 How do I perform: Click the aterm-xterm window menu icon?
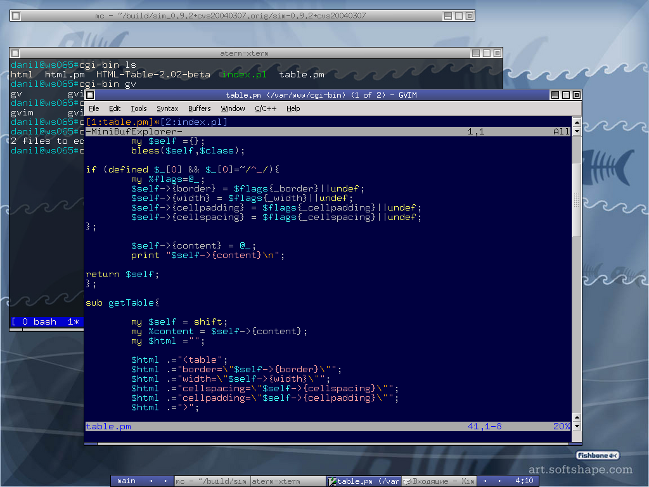tap(15, 53)
